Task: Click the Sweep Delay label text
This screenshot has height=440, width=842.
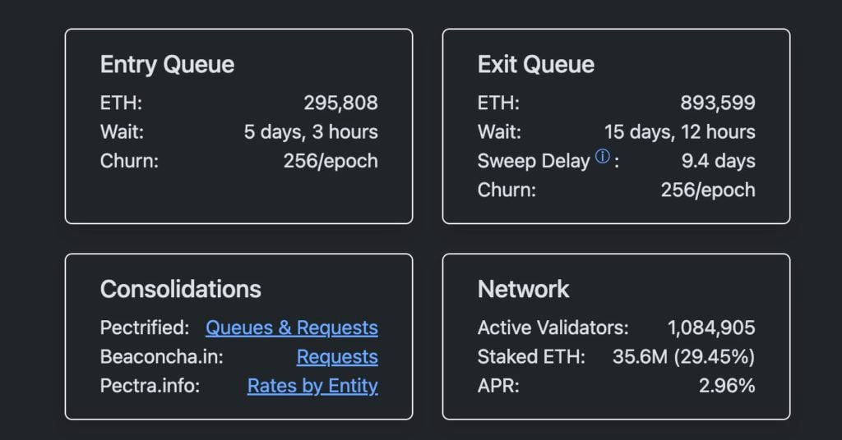Action: coord(534,161)
